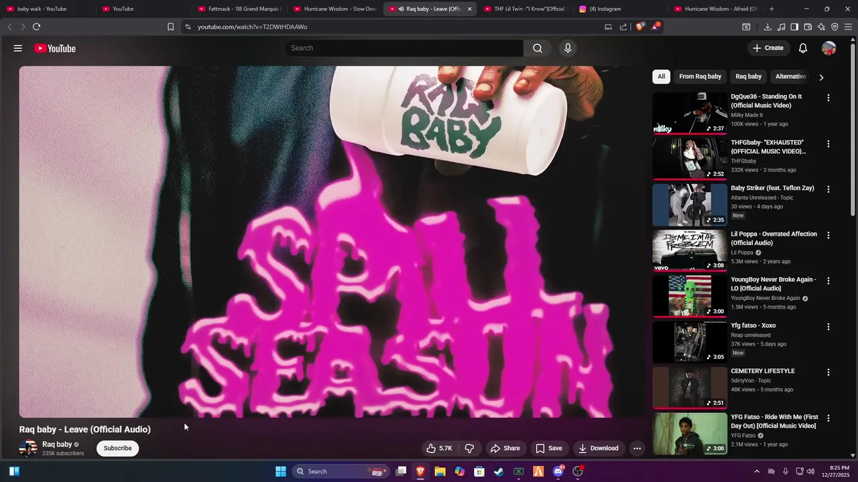Open Discord from the taskbar
Image resolution: width=858 pixels, height=482 pixels.
(558, 471)
